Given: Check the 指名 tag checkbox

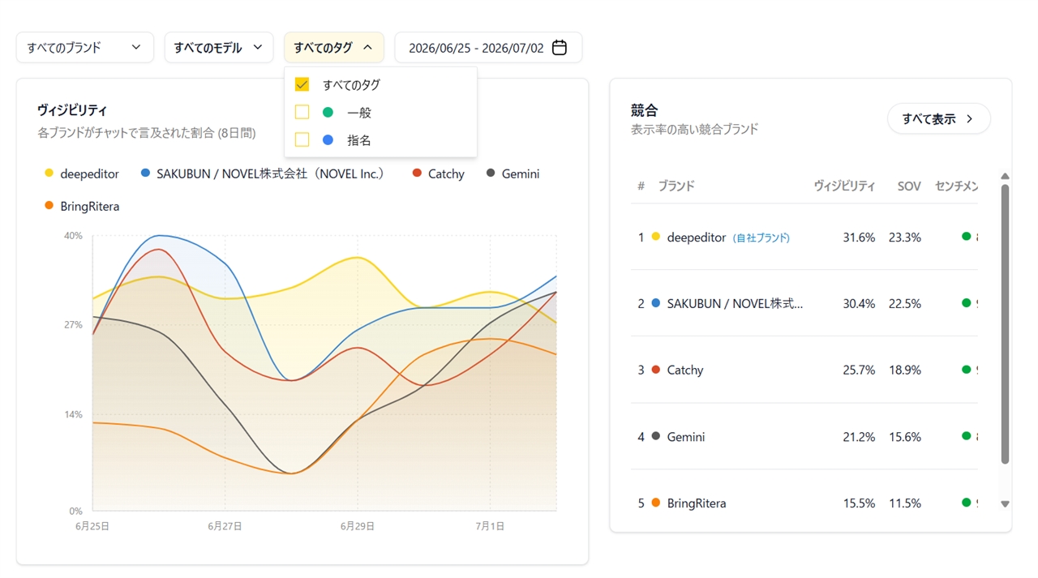Looking at the screenshot, I should point(302,140).
